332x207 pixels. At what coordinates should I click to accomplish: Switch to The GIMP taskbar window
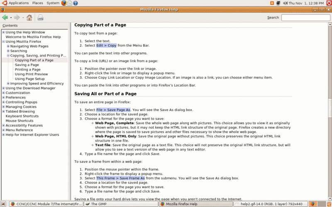tap(121, 204)
